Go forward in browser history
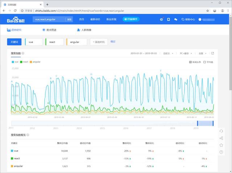The image size is (232, 173). (9, 10)
